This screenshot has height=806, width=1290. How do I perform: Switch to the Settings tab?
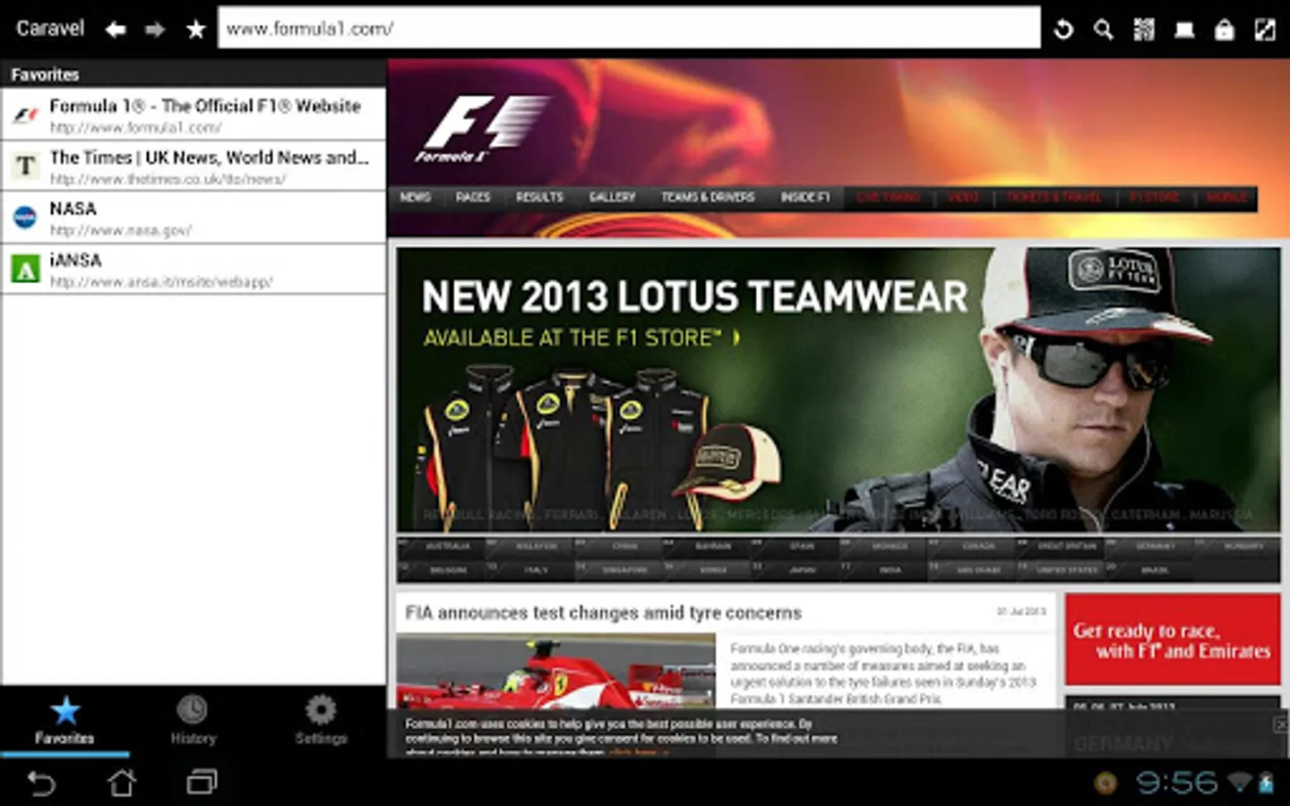pyautogui.click(x=321, y=721)
